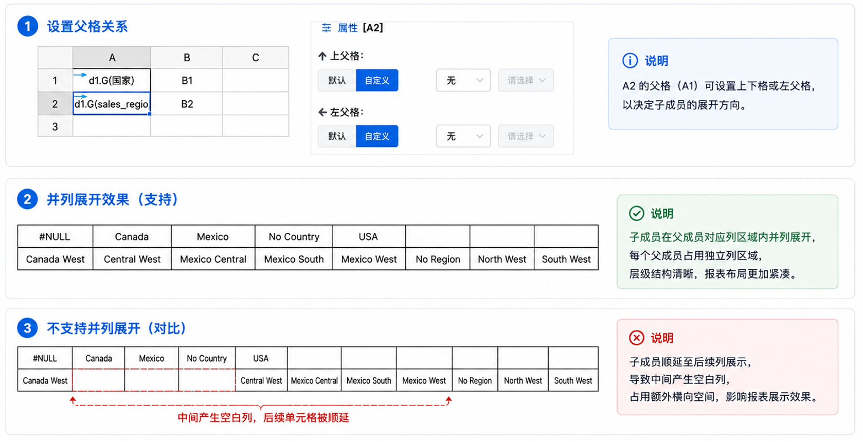This screenshot has width=863, height=442.
Task: Click the green checkmark icon in 说明
Action: click(x=637, y=213)
